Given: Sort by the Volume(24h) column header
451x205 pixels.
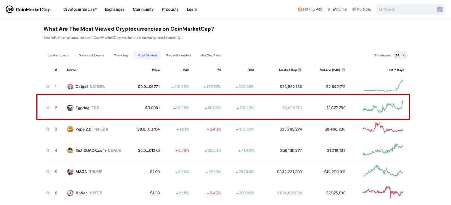Looking at the screenshot, I should (x=330, y=70).
